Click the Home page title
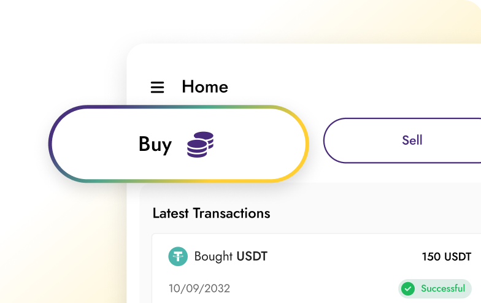Viewport: 481px width, 303px height. (x=205, y=87)
